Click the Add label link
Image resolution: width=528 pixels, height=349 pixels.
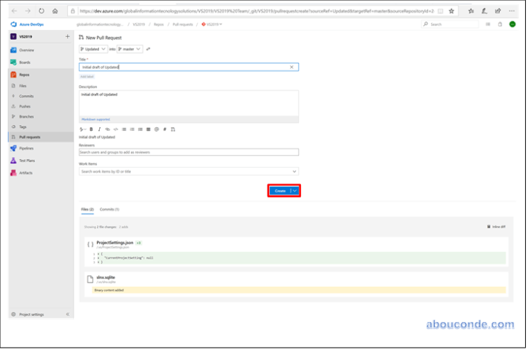pos(87,76)
